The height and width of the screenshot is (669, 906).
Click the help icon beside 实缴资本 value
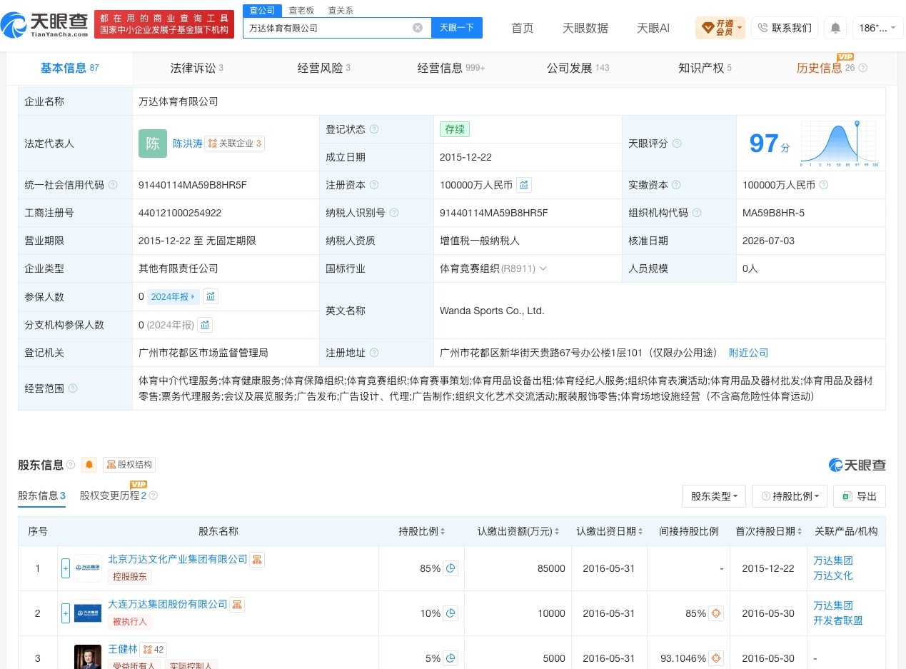tap(824, 185)
